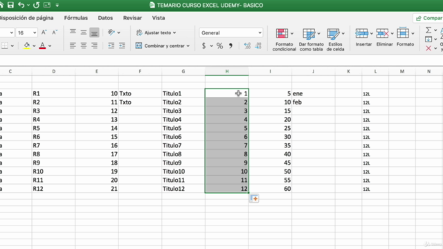Select cell containing Titulo10
443x249 pixels.
(183, 172)
